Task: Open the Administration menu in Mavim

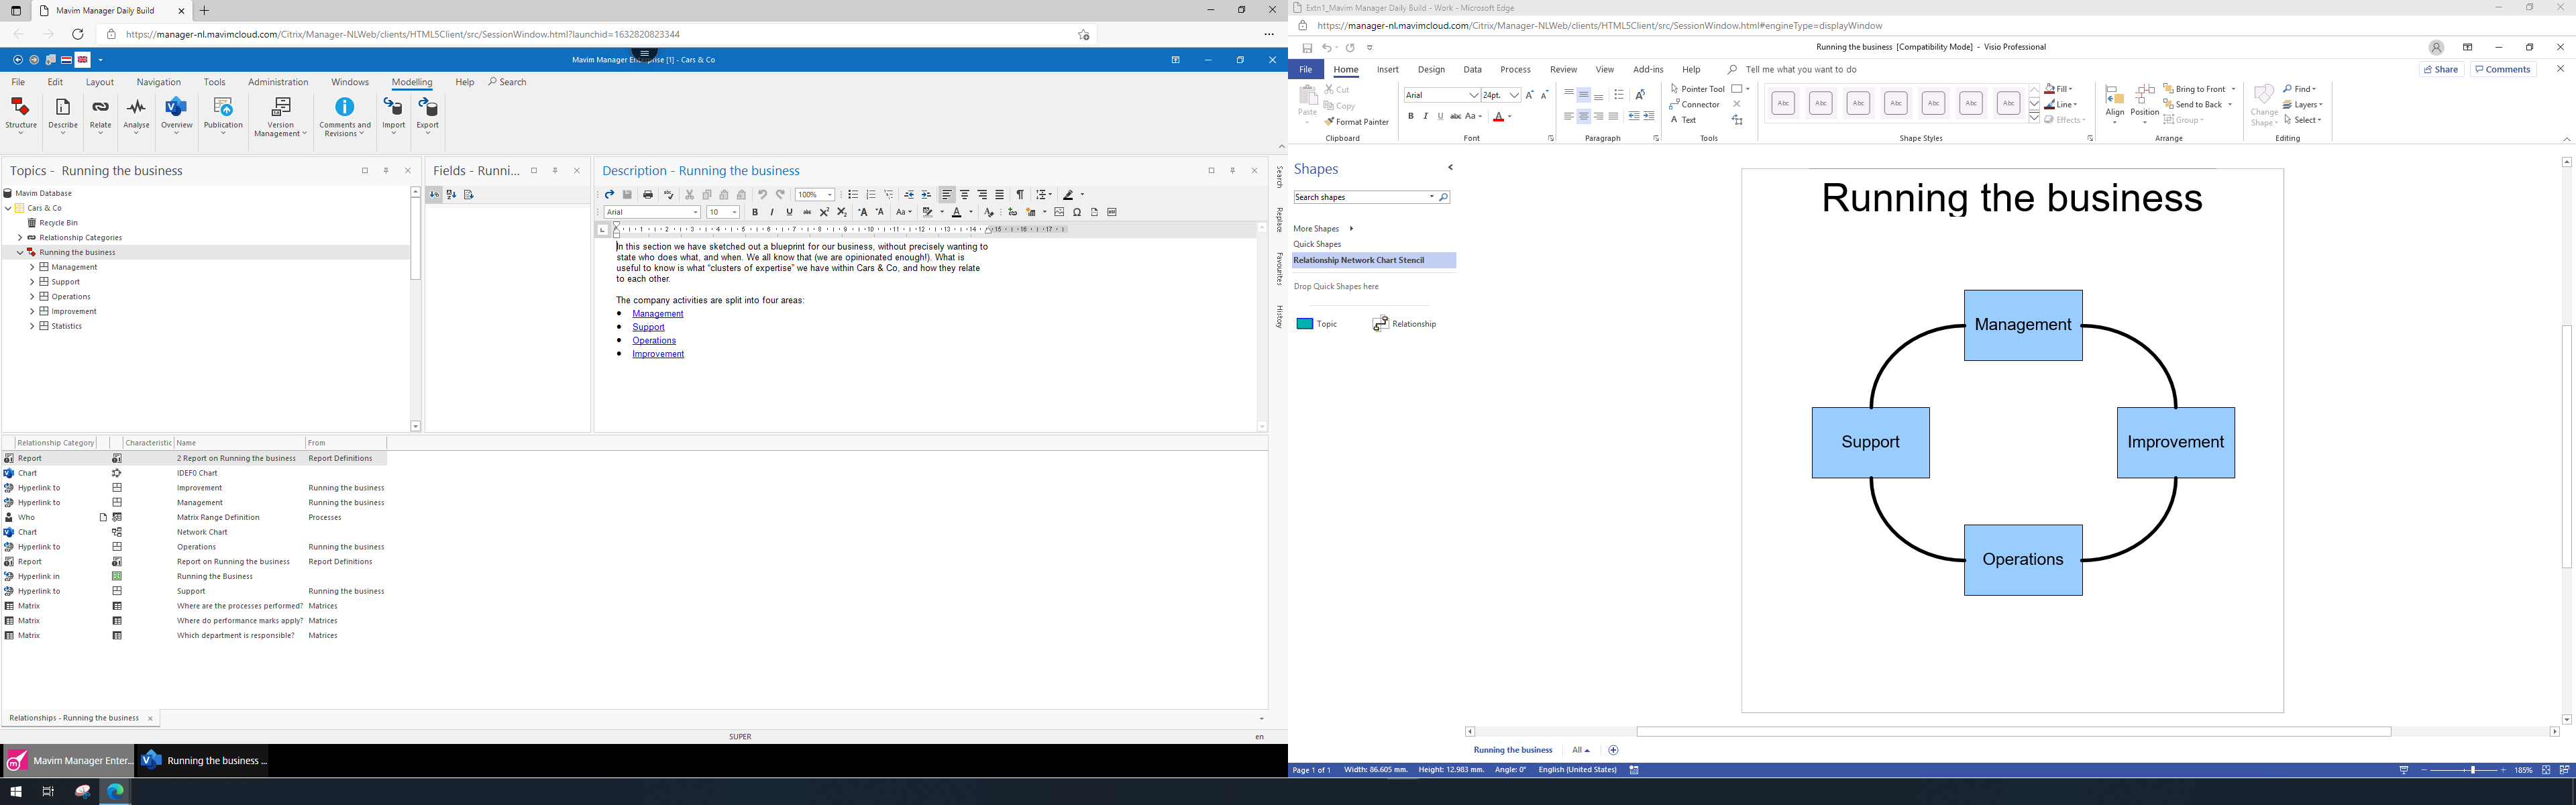Action: (x=278, y=82)
